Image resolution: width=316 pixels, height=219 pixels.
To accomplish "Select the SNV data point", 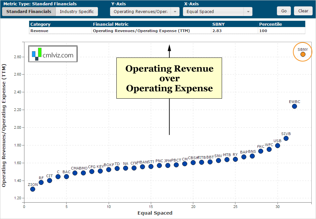I will (218, 160).
